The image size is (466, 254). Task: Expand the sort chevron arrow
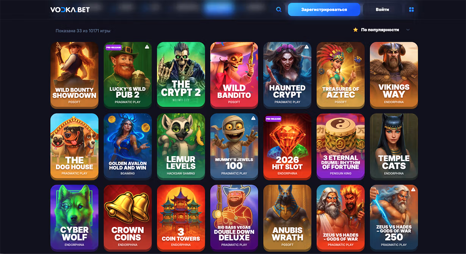[x=408, y=30]
